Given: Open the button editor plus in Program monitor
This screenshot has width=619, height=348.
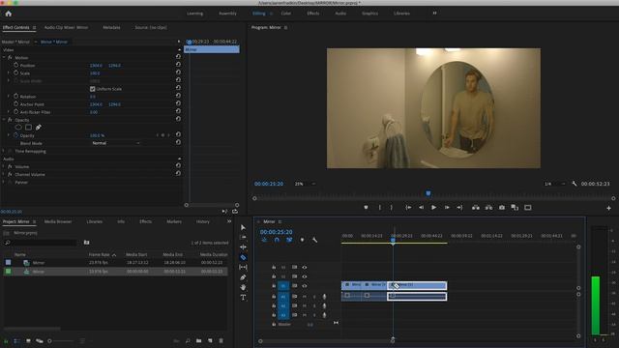Looking at the screenshot, I should click(x=608, y=208).
